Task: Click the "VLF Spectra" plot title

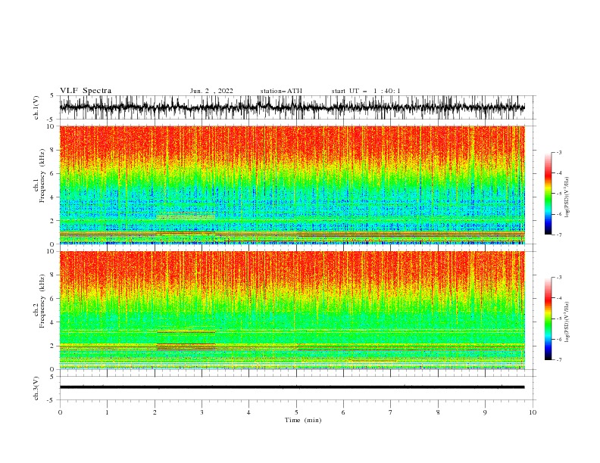Action: point(86,91)
